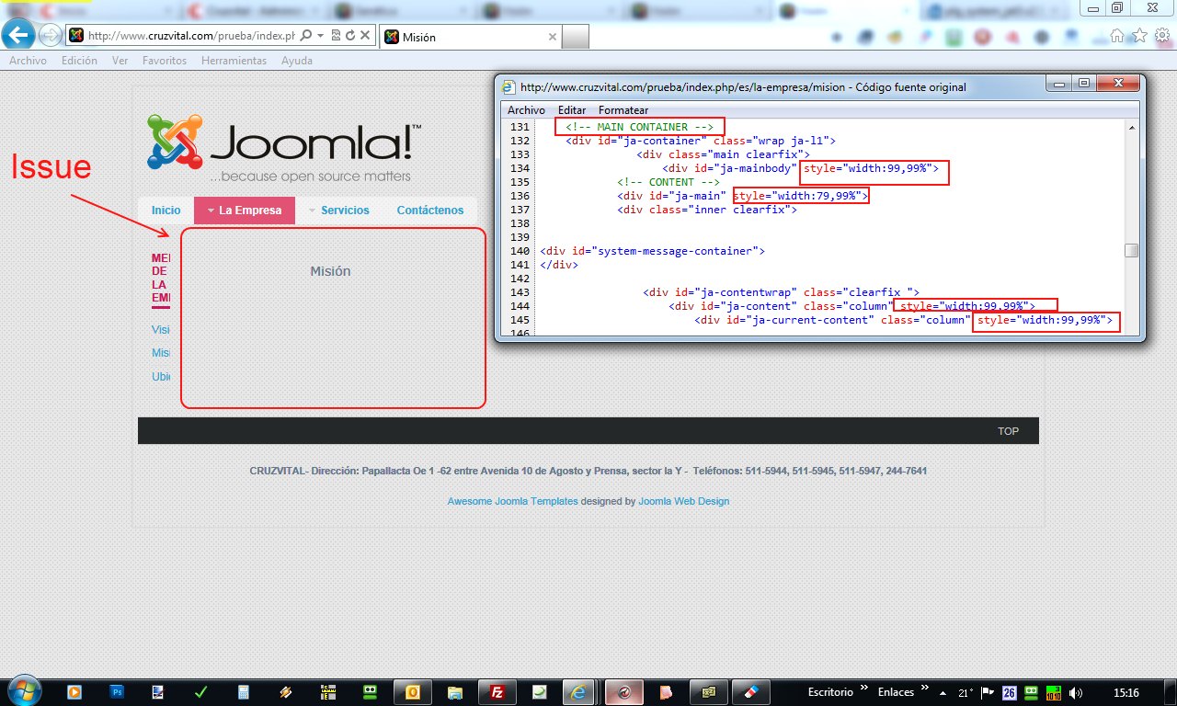The height and width of the screenshot is (706, 1177).
Task: Close the source code window
Action: (1117, 84)
